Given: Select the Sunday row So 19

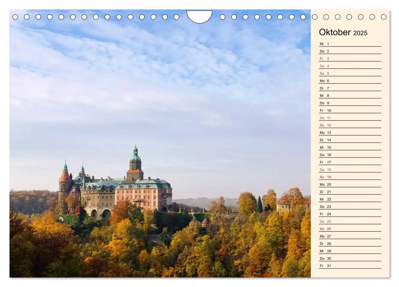Looking at the screenshot, I should tap(350, 177).
